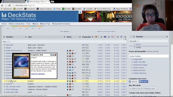Open the Nin, the Pain Artist link
The width and height of the screenshot is (173, 97).
tap(13, 87)
